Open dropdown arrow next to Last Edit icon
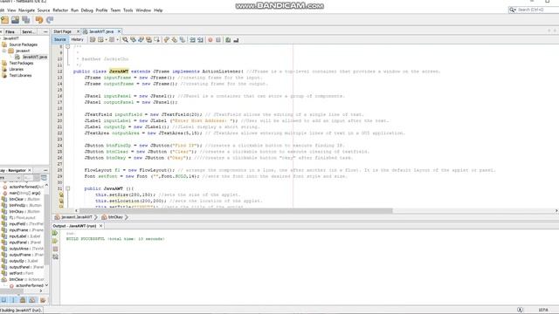Viewport: 559px width, 314px height. point(107,40)
